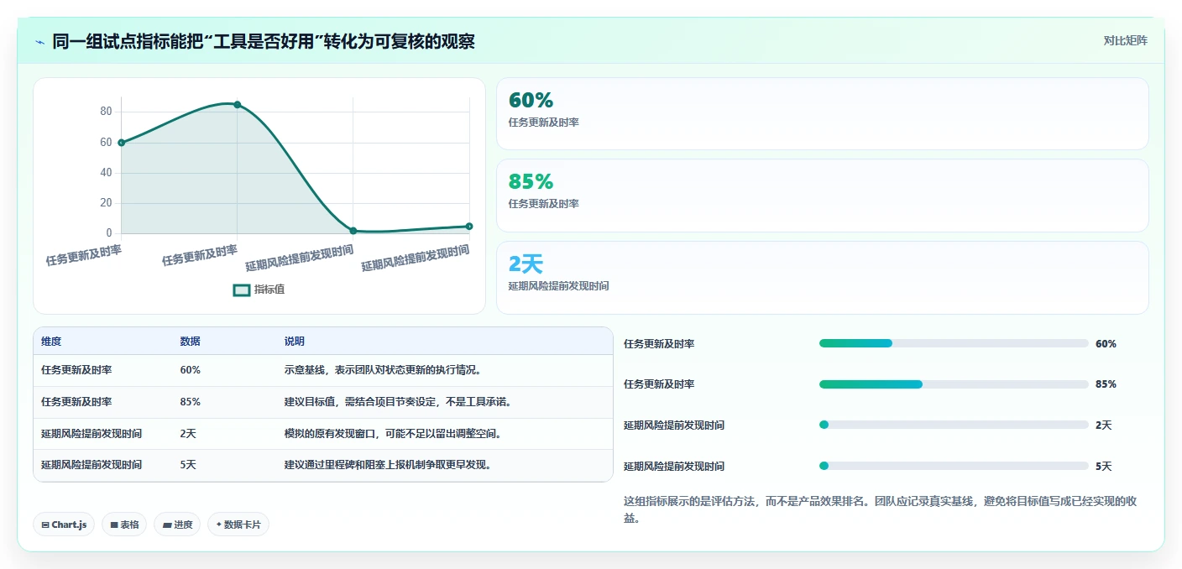
Task: Click the chart data point at value 2
Action: point(353,231)
